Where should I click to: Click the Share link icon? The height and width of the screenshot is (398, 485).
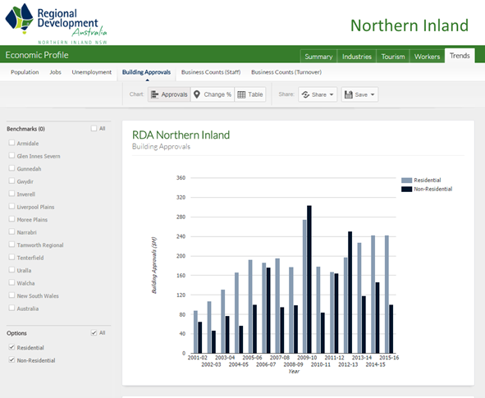coord(305,94)
